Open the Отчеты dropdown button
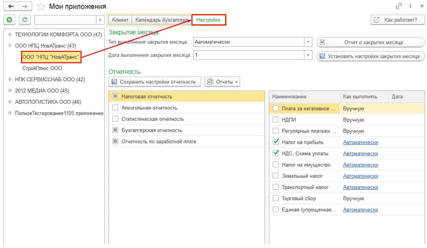Viewport: 427px width, 248px height. pyautogui.click(x=222, y=82)
